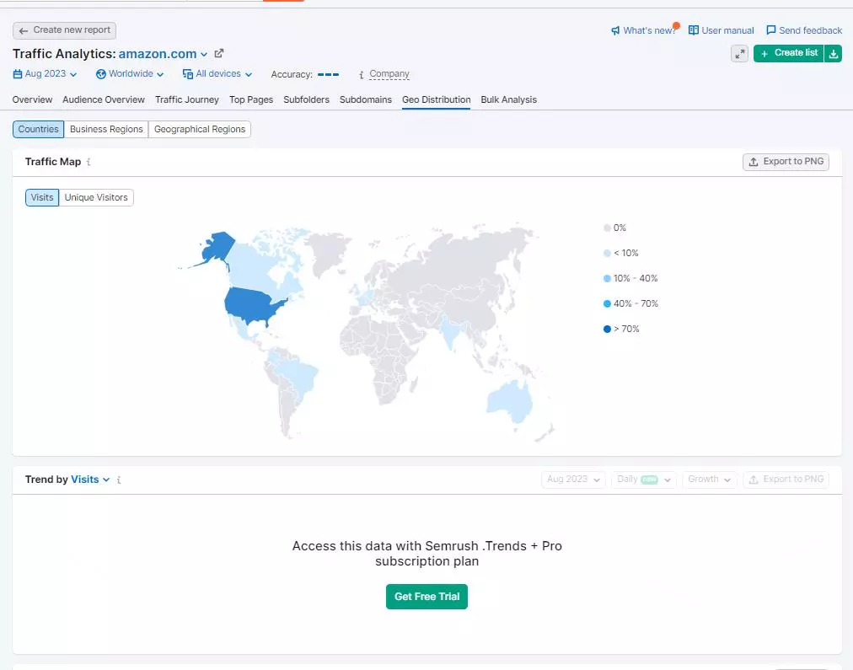Switch to Business Regions view

[x=106, y=130]
